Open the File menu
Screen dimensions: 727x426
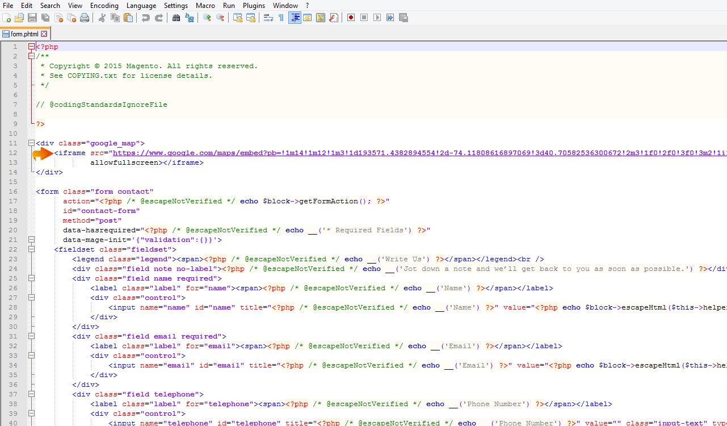8,5
